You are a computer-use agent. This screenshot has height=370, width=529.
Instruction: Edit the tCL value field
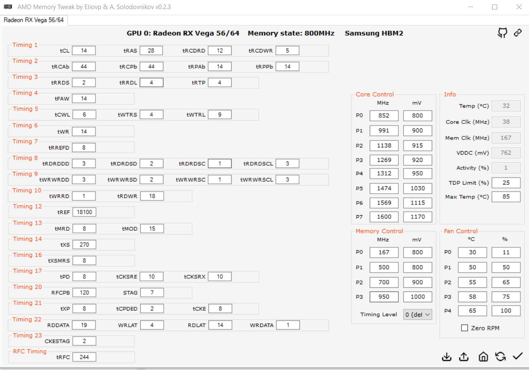(x=84, y=50)
